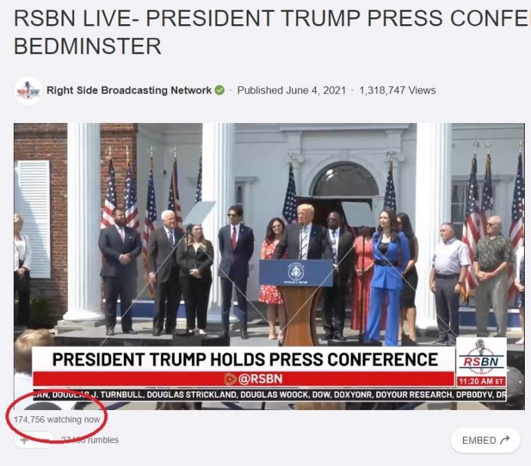
Task: Click the 174,756 watching now counter
Action: click(57, 420)
